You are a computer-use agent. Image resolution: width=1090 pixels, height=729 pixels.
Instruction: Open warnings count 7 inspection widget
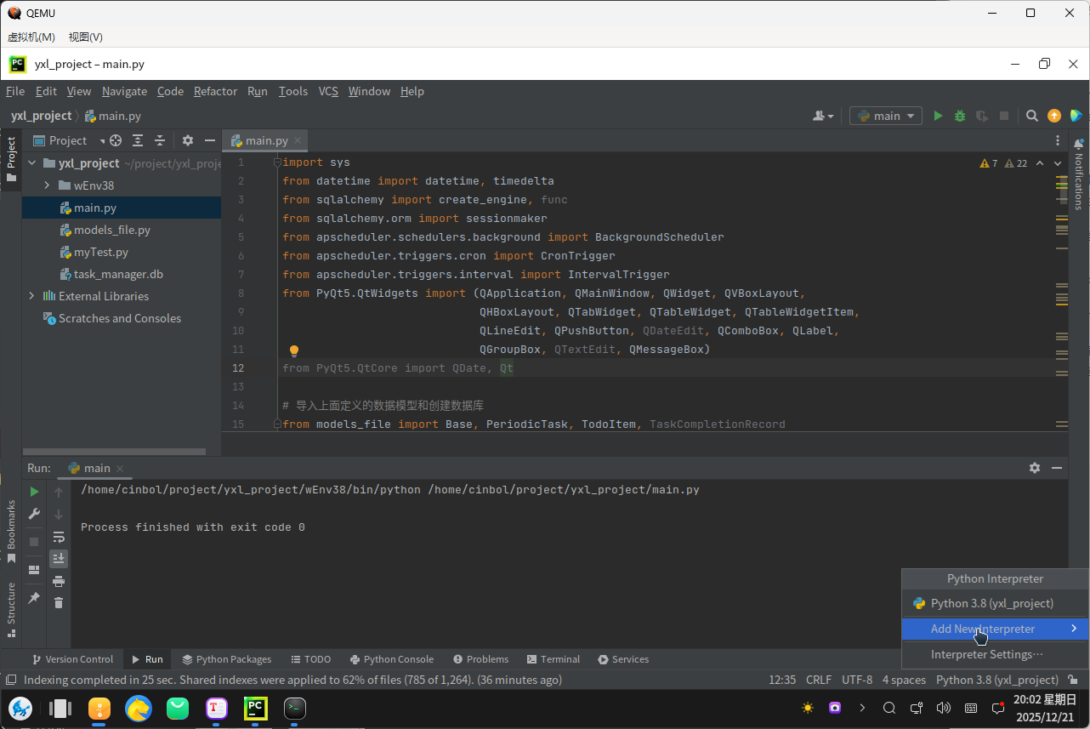tap(989, 163)
